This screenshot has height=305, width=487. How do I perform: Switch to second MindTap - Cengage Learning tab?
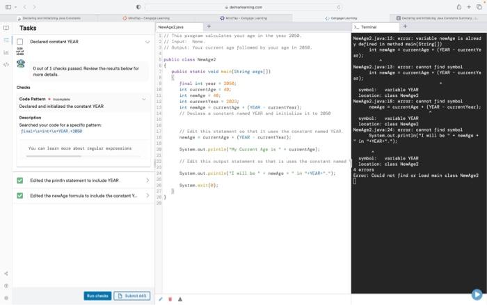243,18
